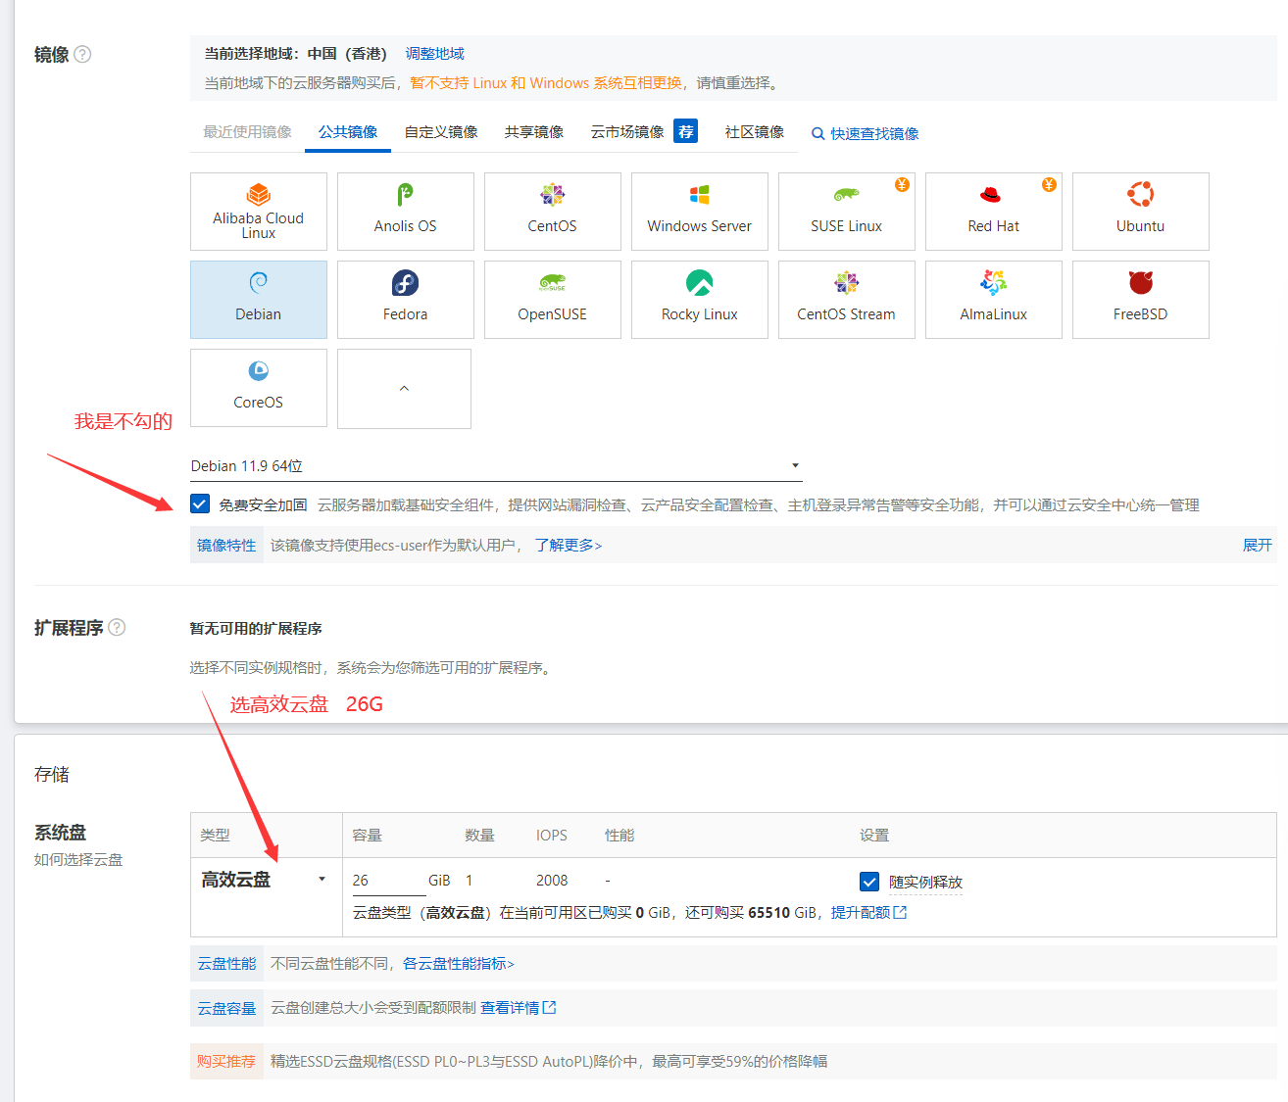Switch to the 最近使用镜像 tab
Viewport: 1288px width, 1102px height.
click(x=247, y=131)
